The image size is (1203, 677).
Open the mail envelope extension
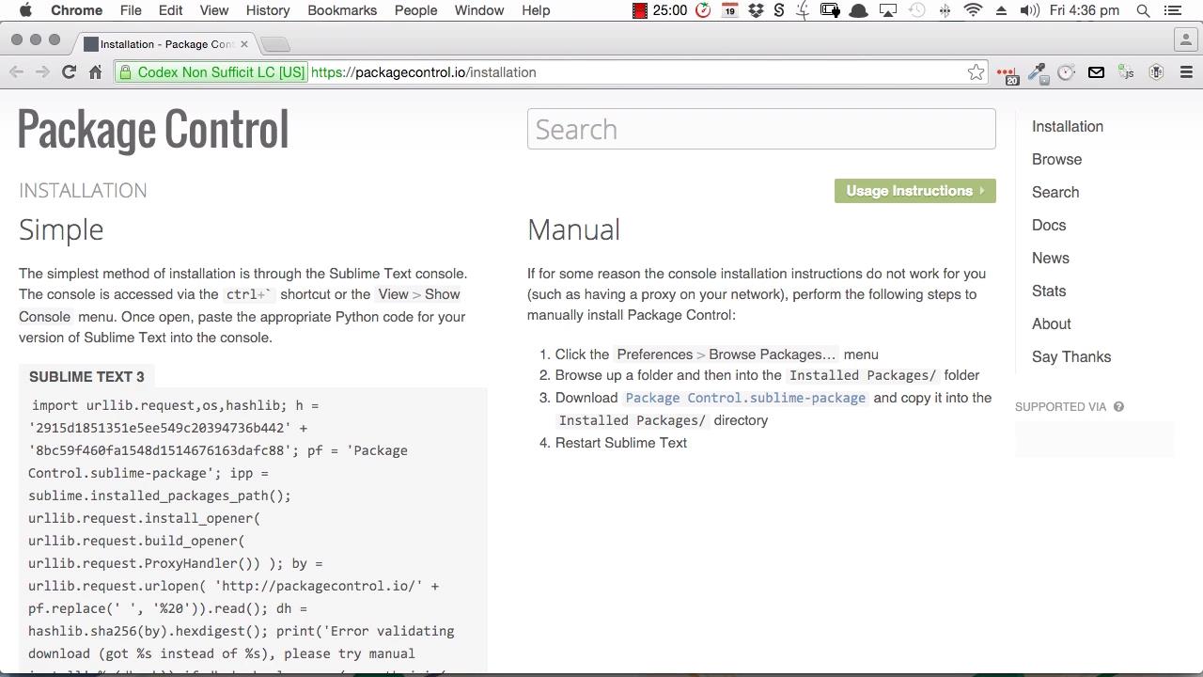click(1096, 72)
